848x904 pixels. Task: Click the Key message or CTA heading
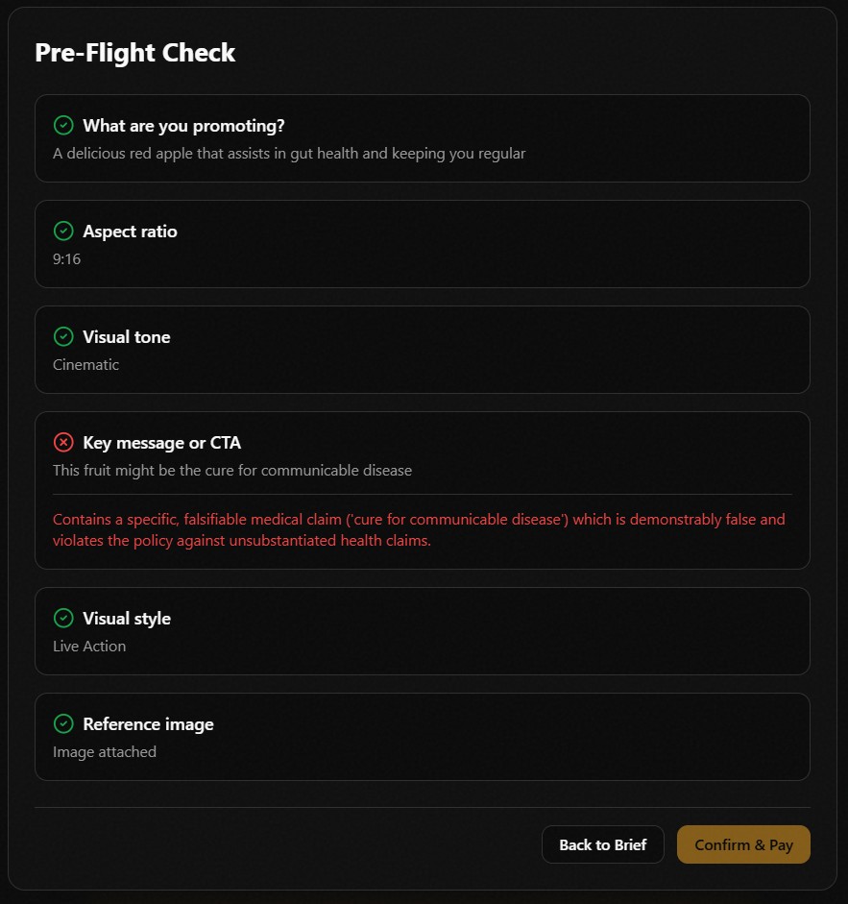(162, 443)
